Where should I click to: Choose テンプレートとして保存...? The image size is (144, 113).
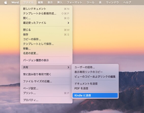coord(46,44)
